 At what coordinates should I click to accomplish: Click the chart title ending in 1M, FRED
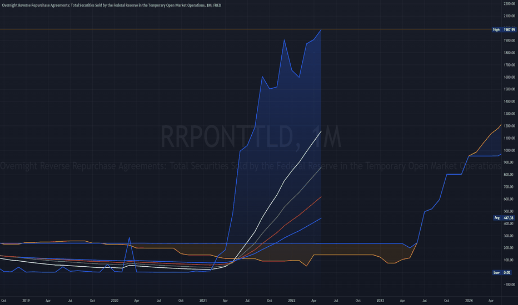tap(112, 6)
